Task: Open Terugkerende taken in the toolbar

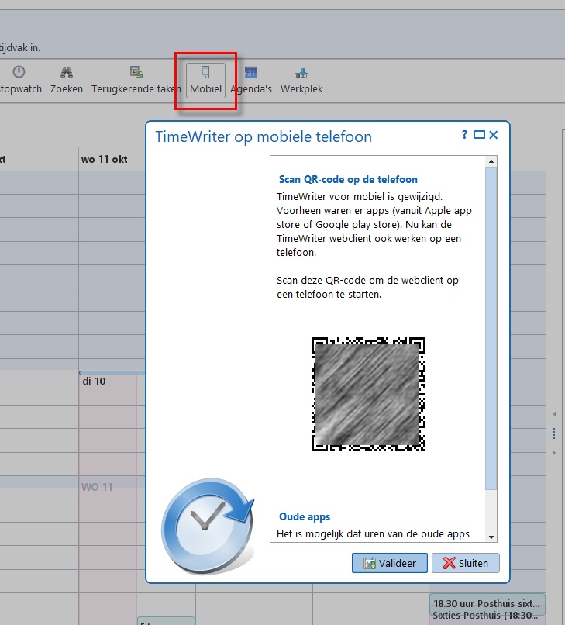Action: pos(136,80)
